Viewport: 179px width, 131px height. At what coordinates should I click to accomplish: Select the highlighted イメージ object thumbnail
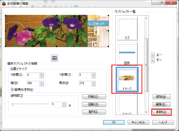(x=127, y=79)
